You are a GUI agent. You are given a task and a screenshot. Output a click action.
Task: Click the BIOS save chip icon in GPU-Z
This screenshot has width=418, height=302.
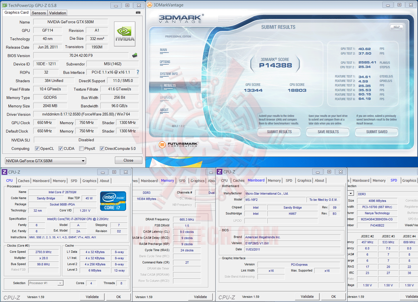point(135,55)
